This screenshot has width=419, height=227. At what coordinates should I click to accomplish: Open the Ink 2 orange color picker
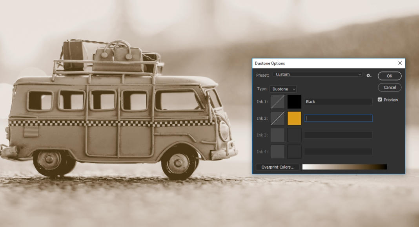(x=294, y=118)
